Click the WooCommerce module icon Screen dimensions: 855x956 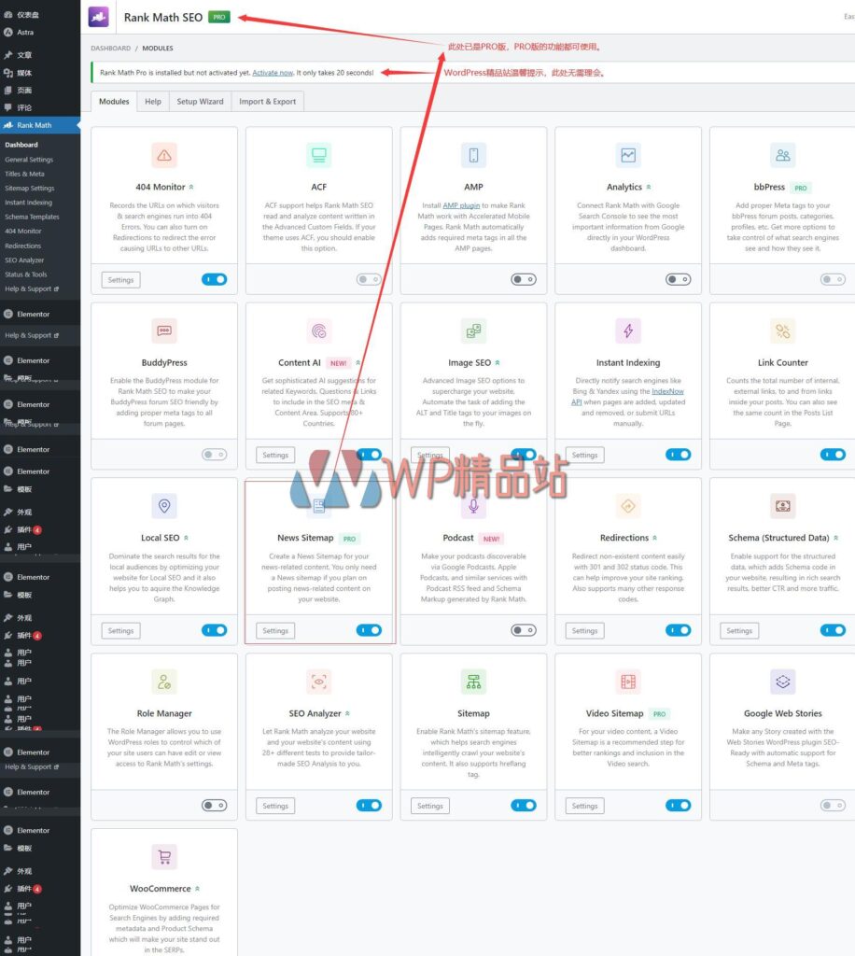pyautogui.click(x=164, y=856)
